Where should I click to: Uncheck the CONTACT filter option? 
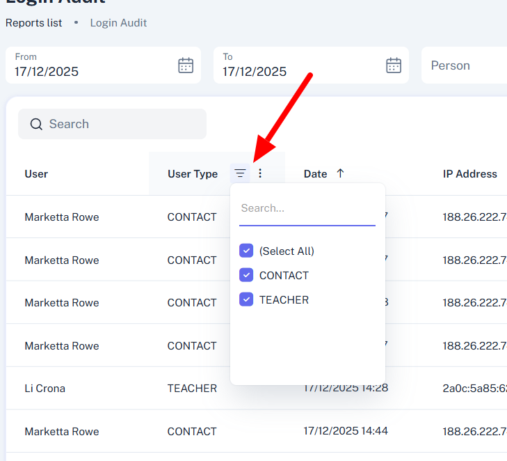[246, 275]
